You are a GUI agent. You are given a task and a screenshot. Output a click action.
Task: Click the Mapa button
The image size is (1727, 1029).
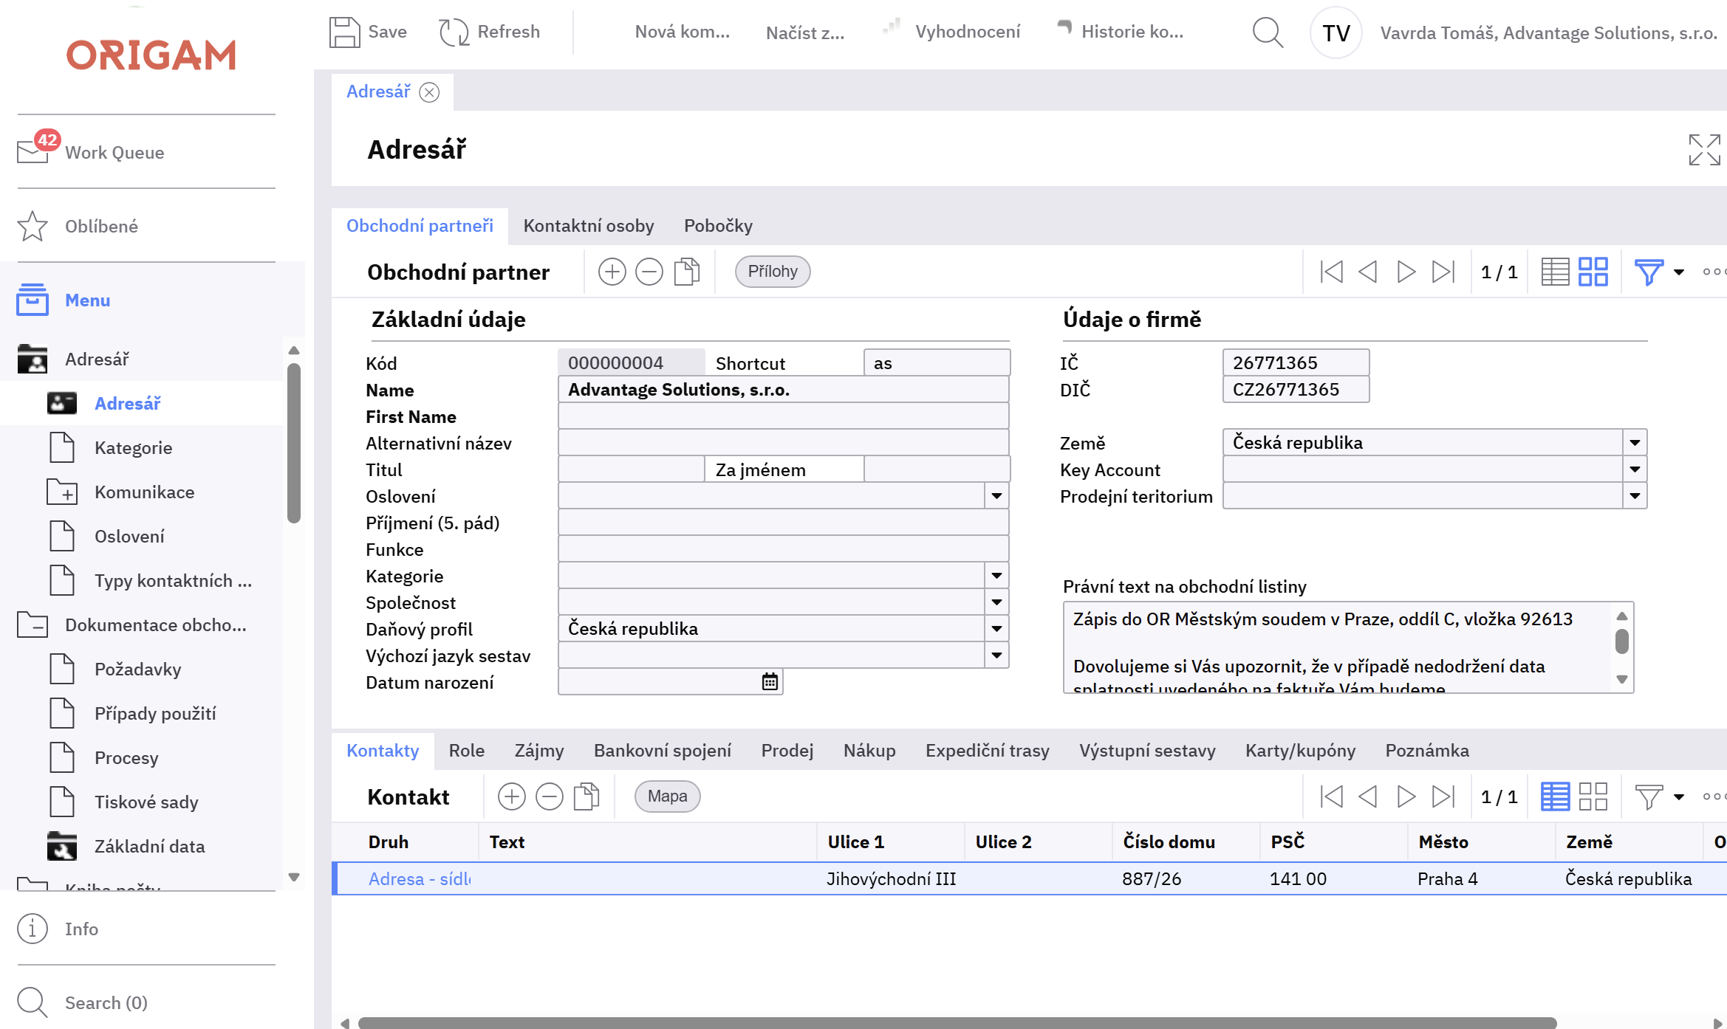(667, 796)
